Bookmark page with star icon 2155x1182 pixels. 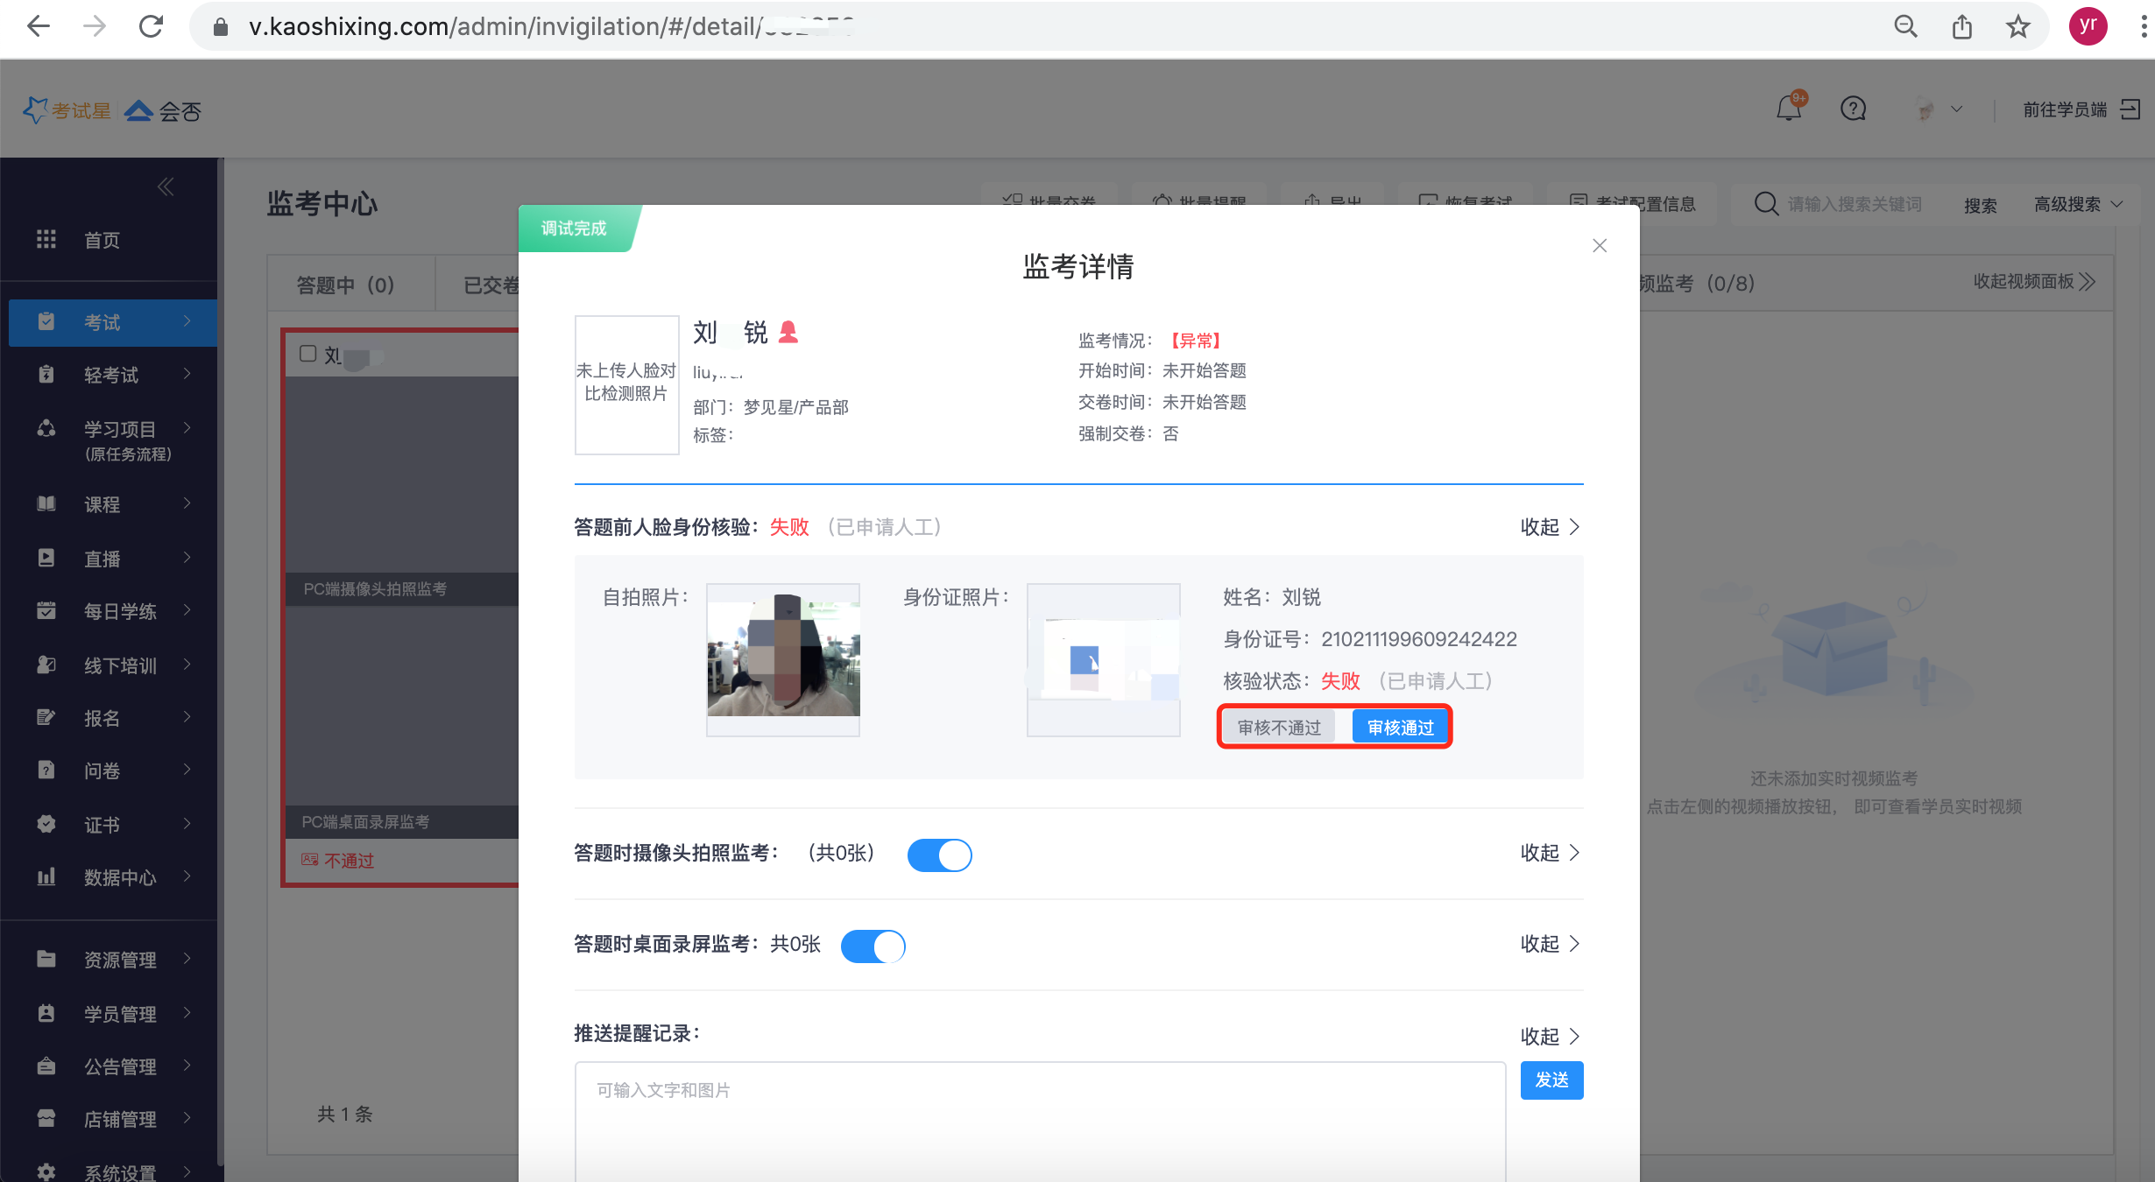pyautogui.click(x=2017, y=27)
